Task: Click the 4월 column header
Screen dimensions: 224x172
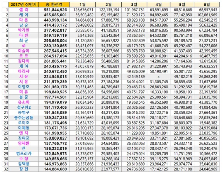Action: (x=158, y=5)
